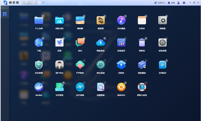Click the corner badge on 个人空间 icon
The height and width of the screenshot is (121, 201).
tap(43, 16)
